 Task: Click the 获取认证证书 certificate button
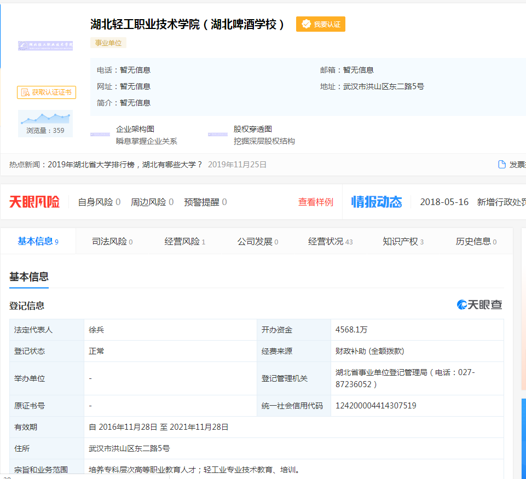click(x=47, y=92)
